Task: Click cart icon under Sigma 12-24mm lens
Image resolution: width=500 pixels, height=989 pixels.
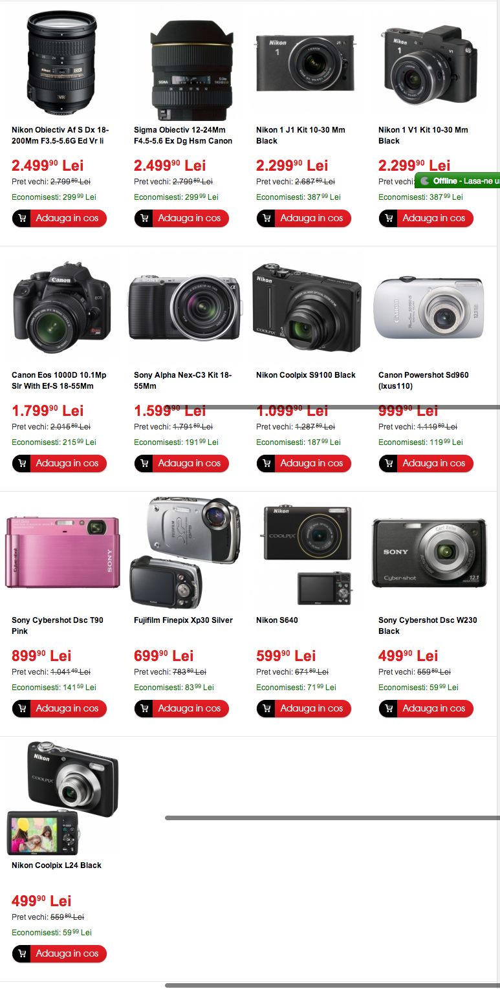Action: click(x=144, y=219)
